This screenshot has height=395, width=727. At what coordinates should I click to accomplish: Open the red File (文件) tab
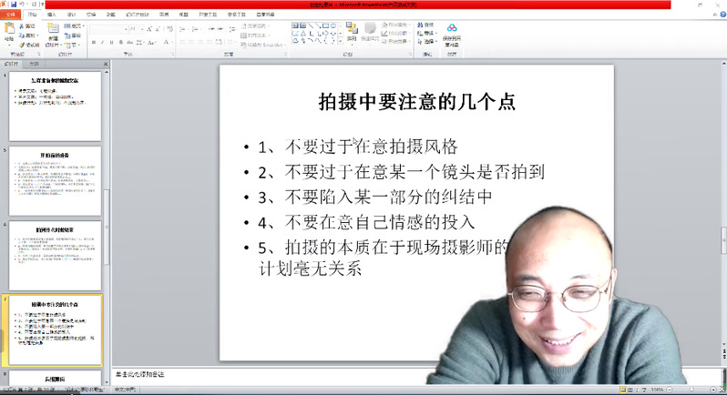tap(12, 15)
